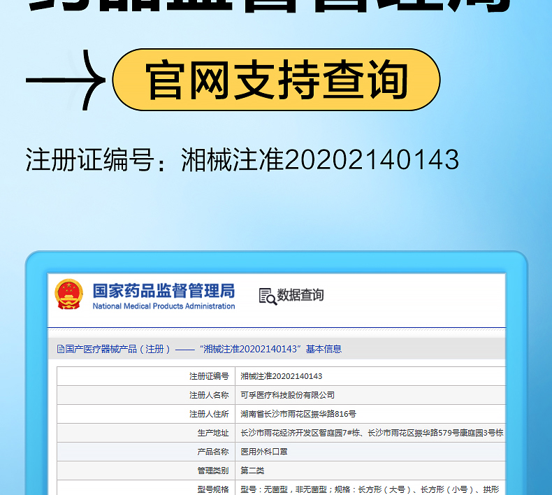Click the 注册证编号 label cell

click(x=146, y=376)
